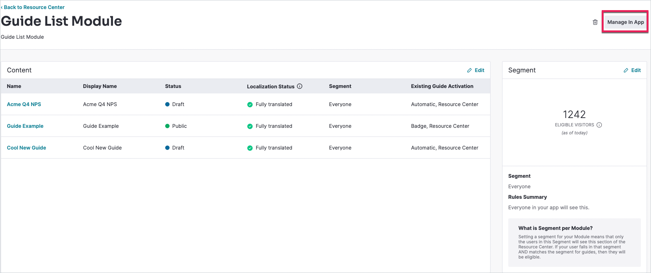This screenshot has height=273, width=651.
Task: Edit the Content section
Action: 476,70
